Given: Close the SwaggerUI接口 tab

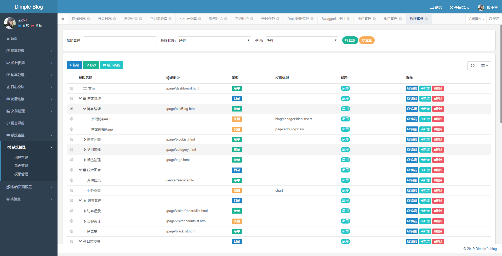Looking at the screenshot, I should pyautogui.click(x=348, y=19).
